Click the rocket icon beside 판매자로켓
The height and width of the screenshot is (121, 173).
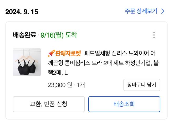[x=51, y=54]
